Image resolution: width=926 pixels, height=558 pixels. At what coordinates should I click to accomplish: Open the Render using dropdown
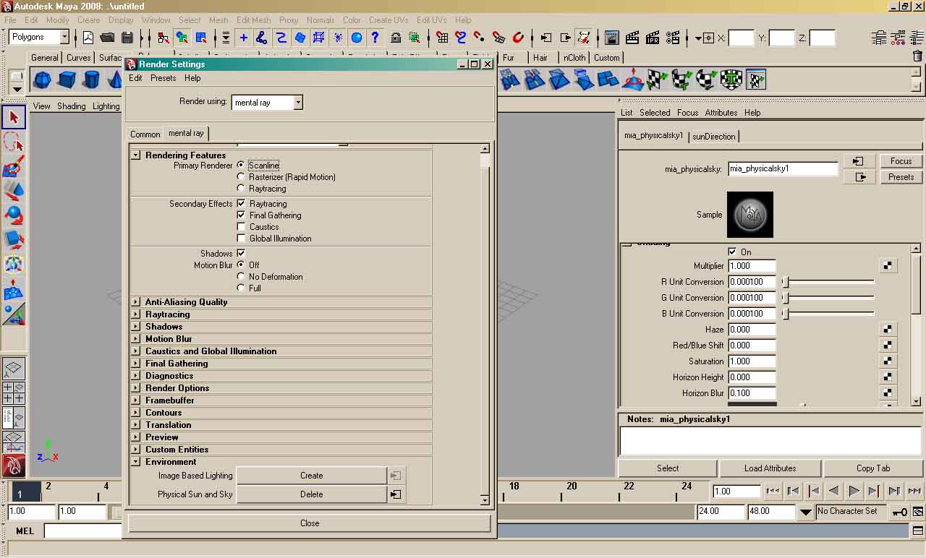pyautogui.click(x=297, y=103)
